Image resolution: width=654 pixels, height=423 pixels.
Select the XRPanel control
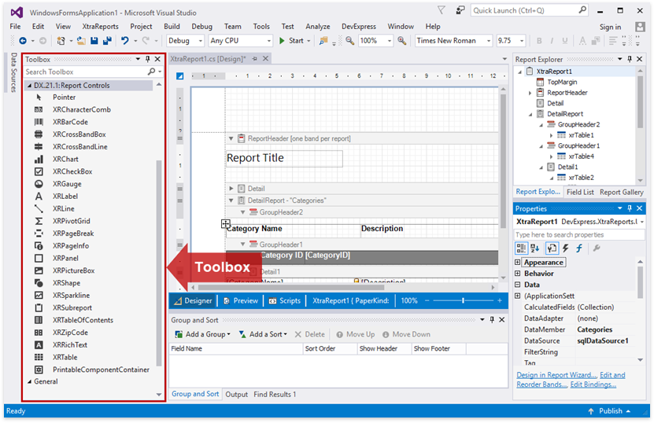pos(65,259)
